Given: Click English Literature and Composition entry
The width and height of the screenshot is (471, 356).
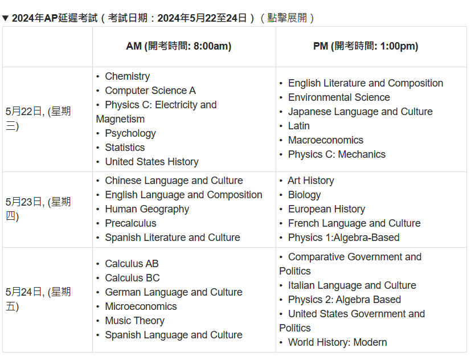Looking at the screenshot, I should [x=366, y=83].
